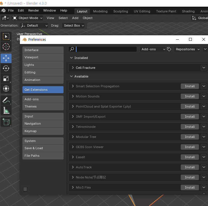Switch to the Shading workspace tab
Image resolution: width=208 pixels, height=206 pixels.
188,11
